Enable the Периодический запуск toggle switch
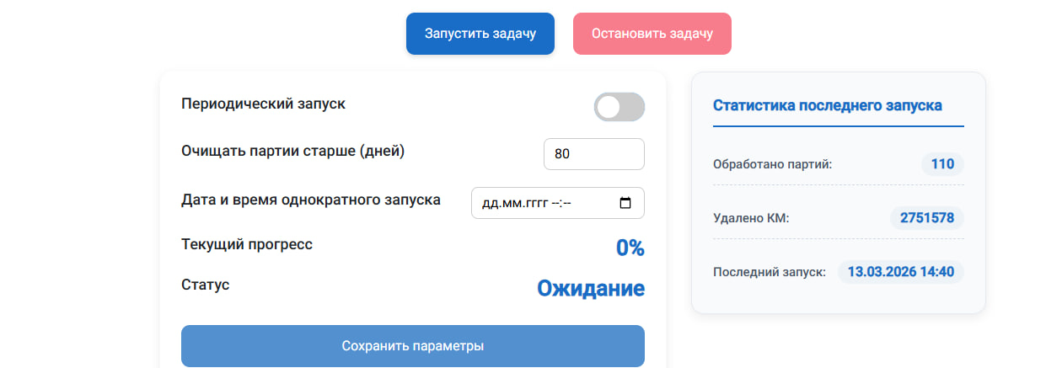 619,107
